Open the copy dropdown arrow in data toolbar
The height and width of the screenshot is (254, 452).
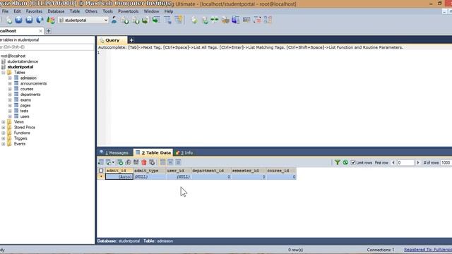click(x=113, y=162)
